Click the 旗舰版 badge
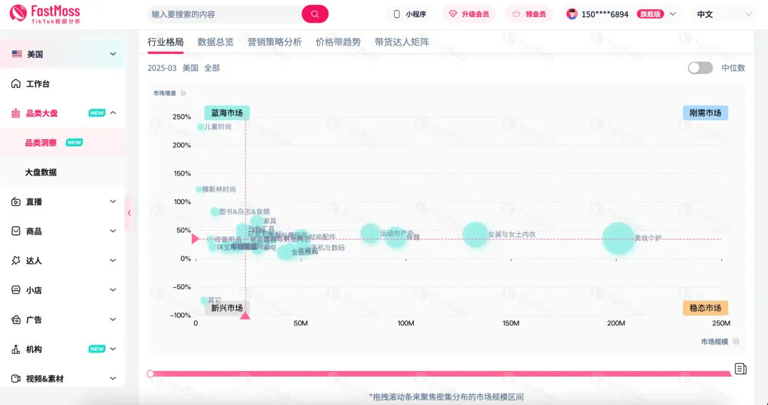Image resolution: width=768 pixels, height=405 pixels. pos(651,14)
